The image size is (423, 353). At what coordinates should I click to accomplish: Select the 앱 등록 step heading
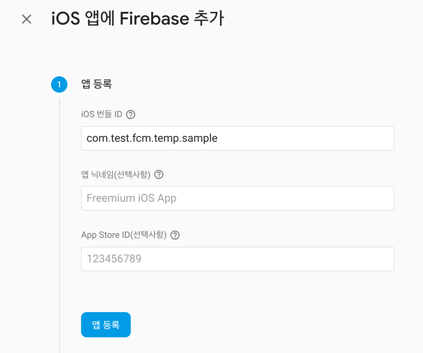click(x=97, y=84)
